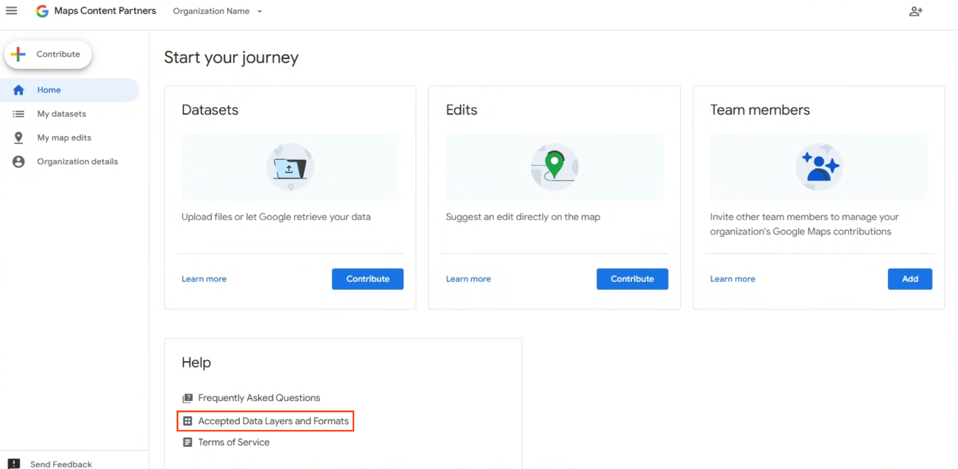Click Contribute button in Edits card
Screen dimensions: 958x469
coord(632,279)
